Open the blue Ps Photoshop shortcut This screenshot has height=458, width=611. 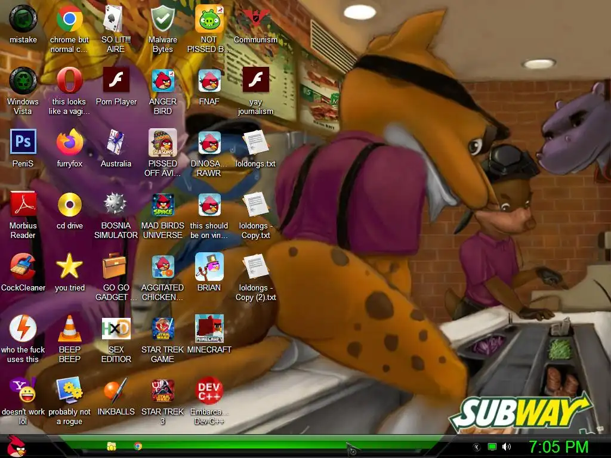23,141
